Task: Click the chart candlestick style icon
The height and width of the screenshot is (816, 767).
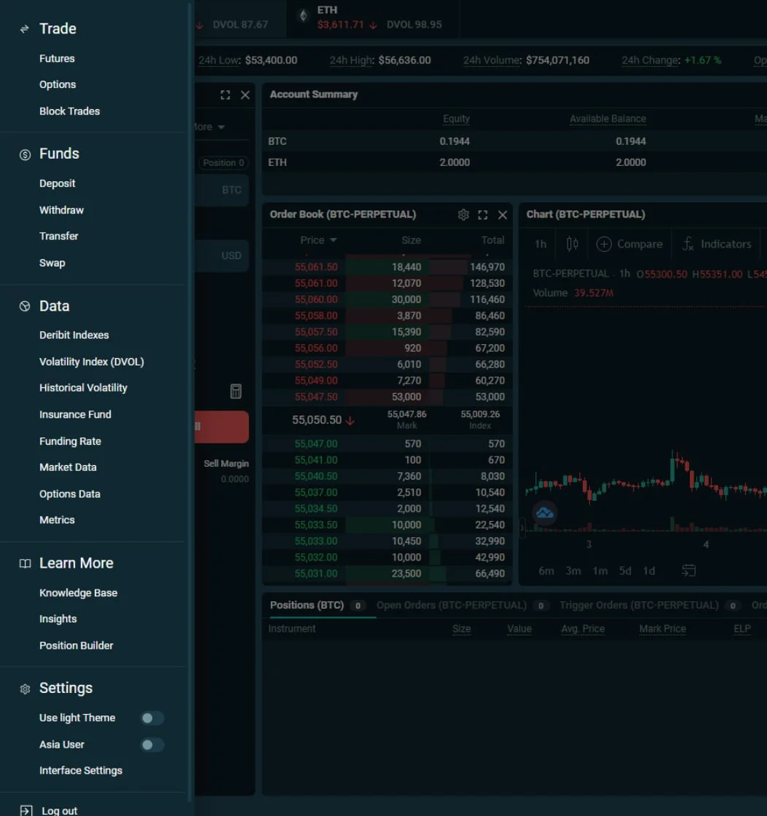Action: point(573,244)
